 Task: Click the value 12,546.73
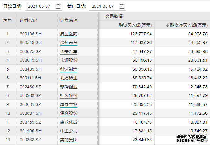(198, 87)
